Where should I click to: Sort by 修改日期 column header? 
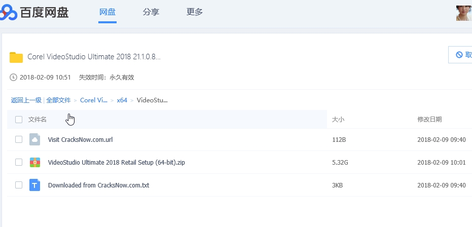click(429, 120)
